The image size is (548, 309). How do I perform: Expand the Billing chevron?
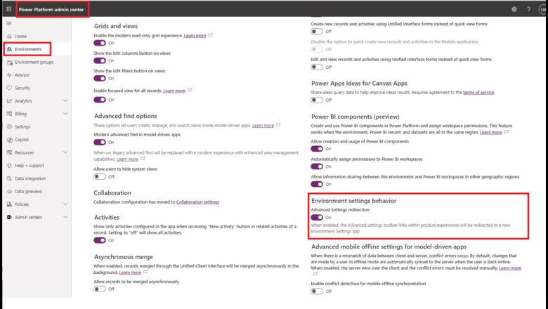tap(65, 114)
